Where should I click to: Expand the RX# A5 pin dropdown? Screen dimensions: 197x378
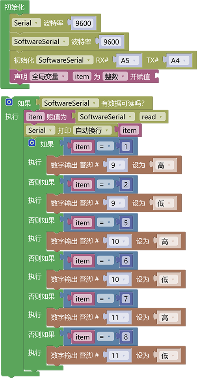tap(128, 60)
